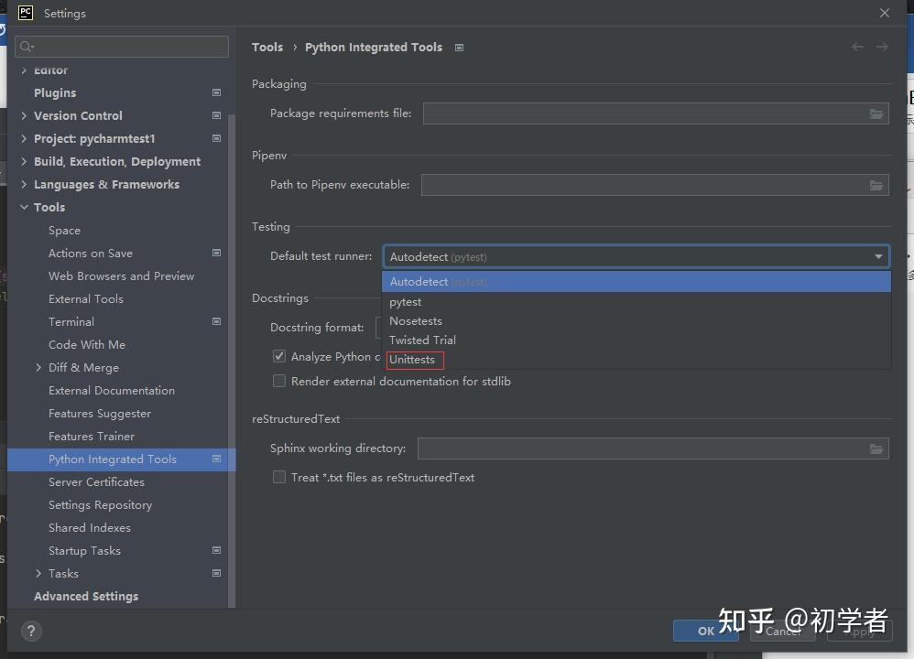This screenshot has width=914, height=659.
Task: Open the External Tools settings page
Action: 86,299
